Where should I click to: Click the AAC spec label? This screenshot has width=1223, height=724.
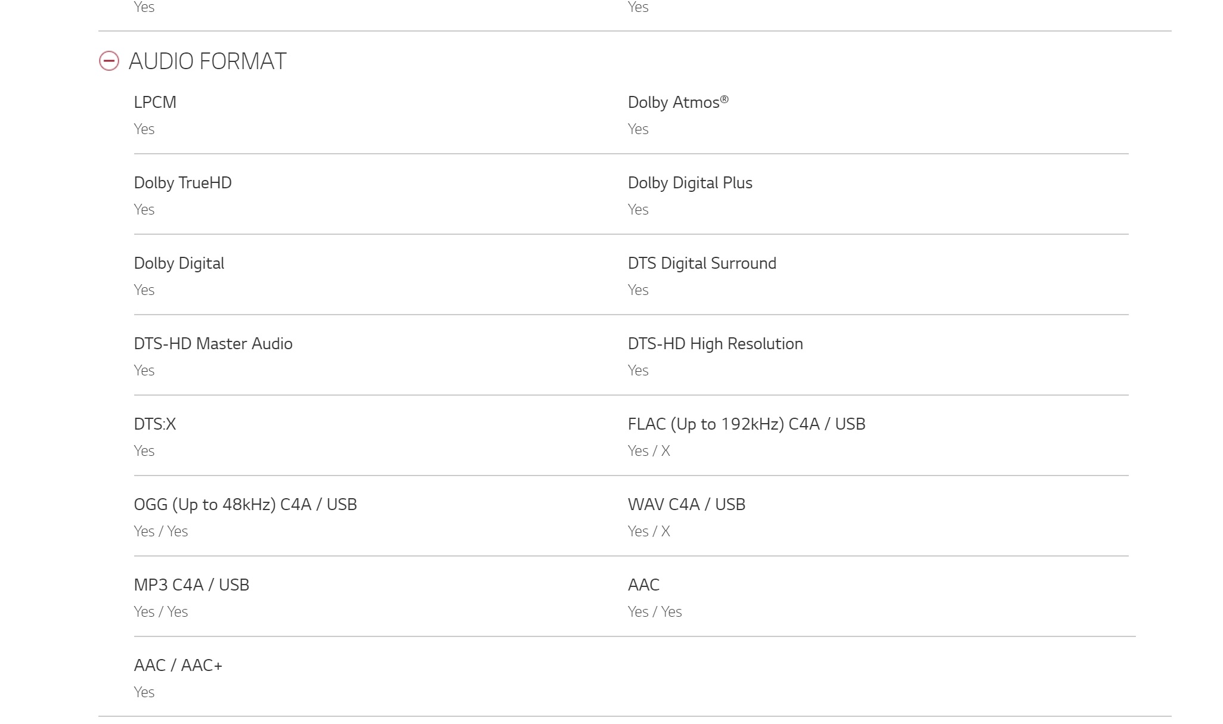[x=643, y=585]
